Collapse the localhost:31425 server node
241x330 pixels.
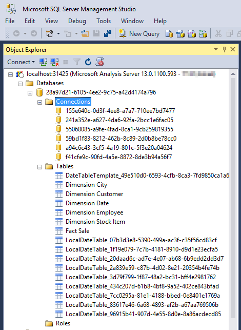coord(11,74)
